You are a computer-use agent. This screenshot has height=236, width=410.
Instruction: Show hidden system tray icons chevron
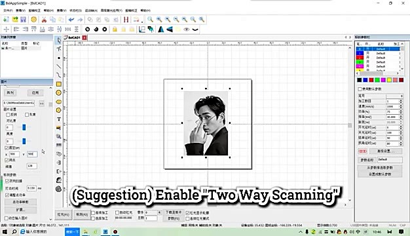[x=301, y=232]
